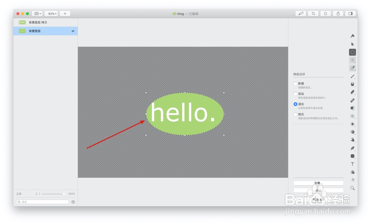371x224 pixels.
Task: Select the Style paint-roller tool
Action: [x=352, y=36]
